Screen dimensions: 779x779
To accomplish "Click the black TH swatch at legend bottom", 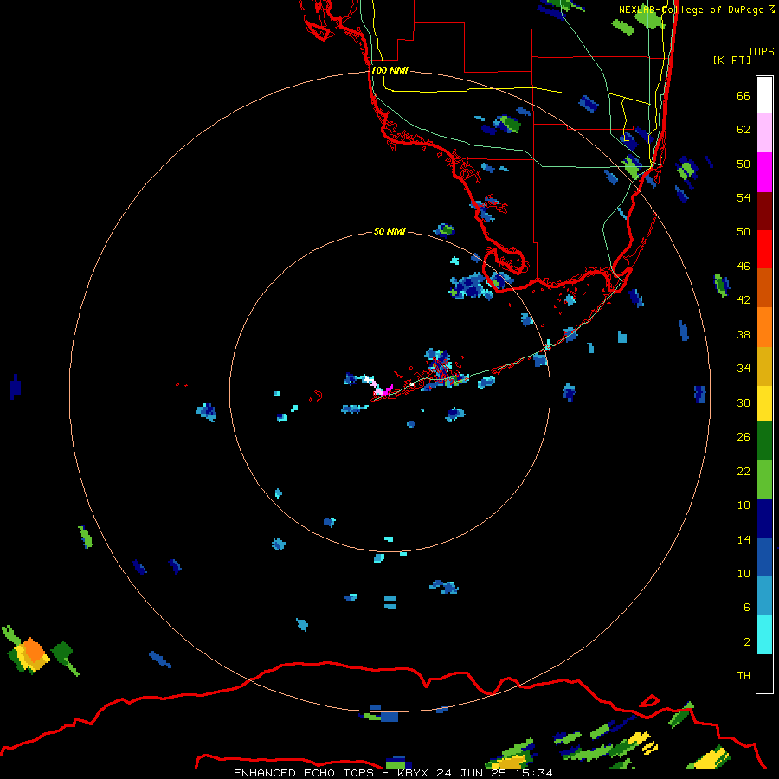I will [764, 673].
